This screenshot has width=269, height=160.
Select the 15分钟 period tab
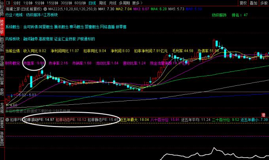[52, 3]
